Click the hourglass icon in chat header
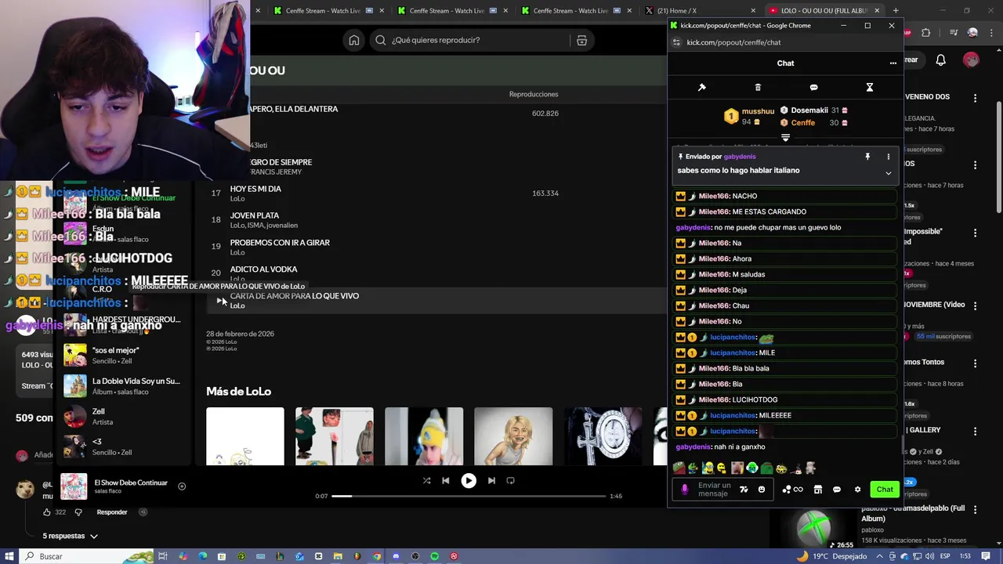 [x=869, y=87]
